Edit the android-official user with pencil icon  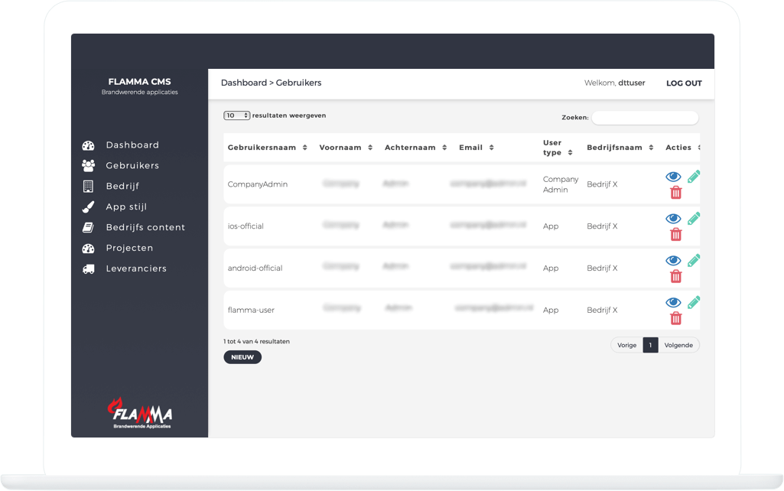point(694,261)
